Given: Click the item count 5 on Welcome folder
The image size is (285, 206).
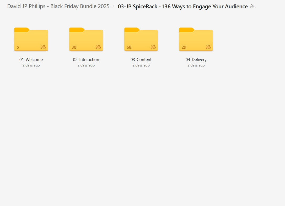Looking at the screenshot, I should coord(18,47).
